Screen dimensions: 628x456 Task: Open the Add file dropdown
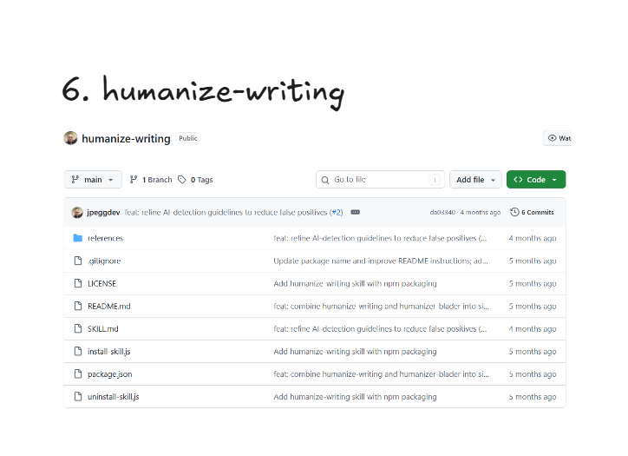point(475,179)
